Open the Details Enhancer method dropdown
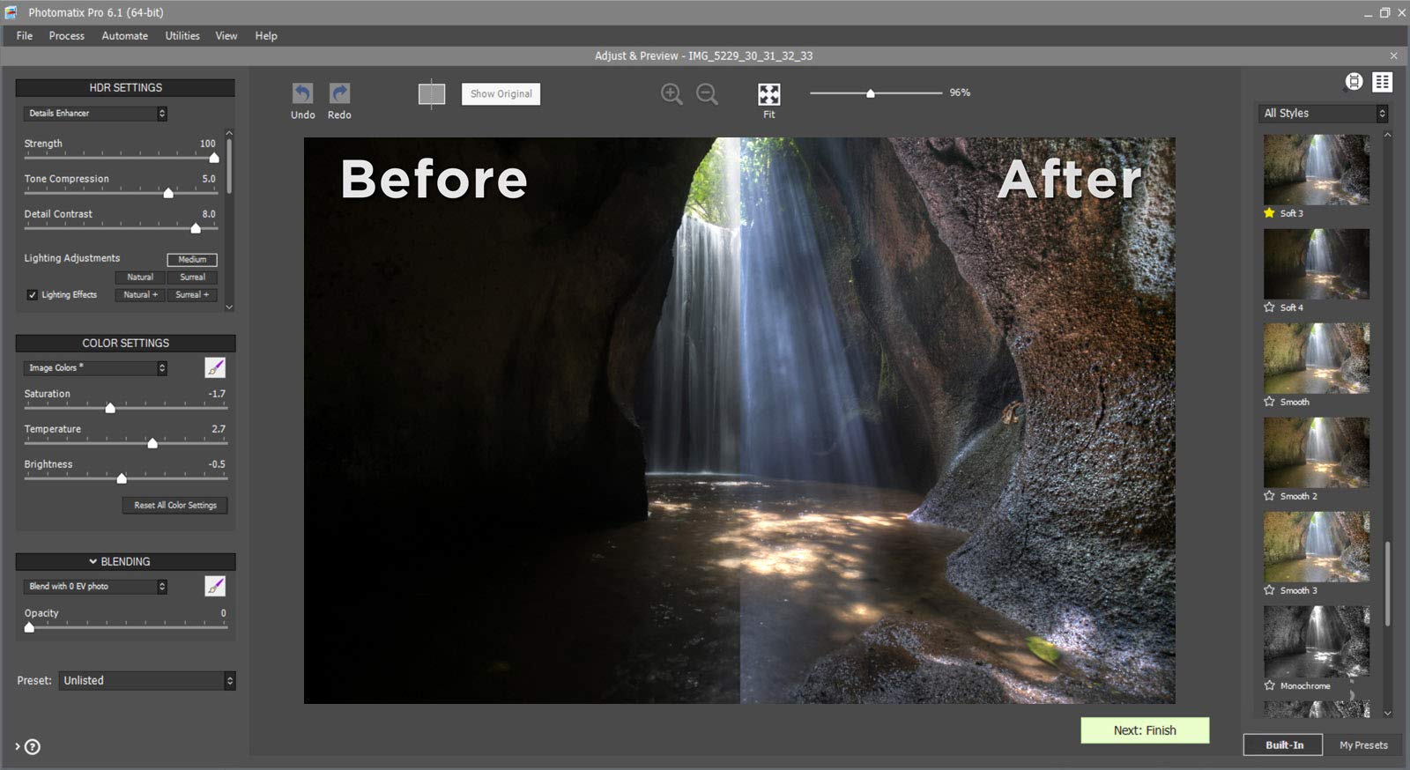This screenshot has height=770, width=1410. 95,114
